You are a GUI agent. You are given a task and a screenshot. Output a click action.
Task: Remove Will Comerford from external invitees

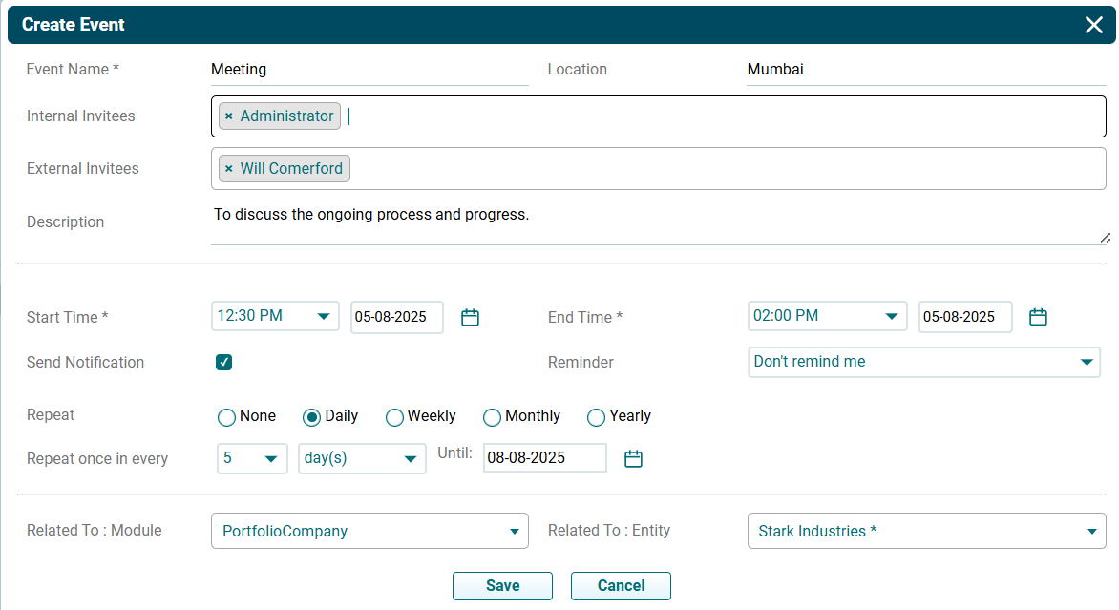click(228, 169)
